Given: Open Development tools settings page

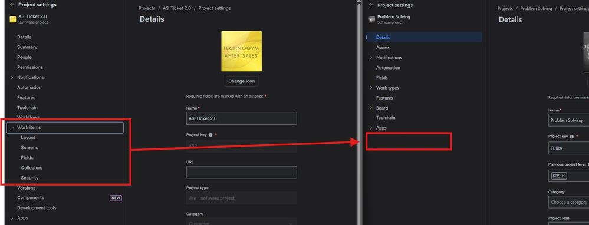Looking at the screenshot, I should (x=37, y=208).
